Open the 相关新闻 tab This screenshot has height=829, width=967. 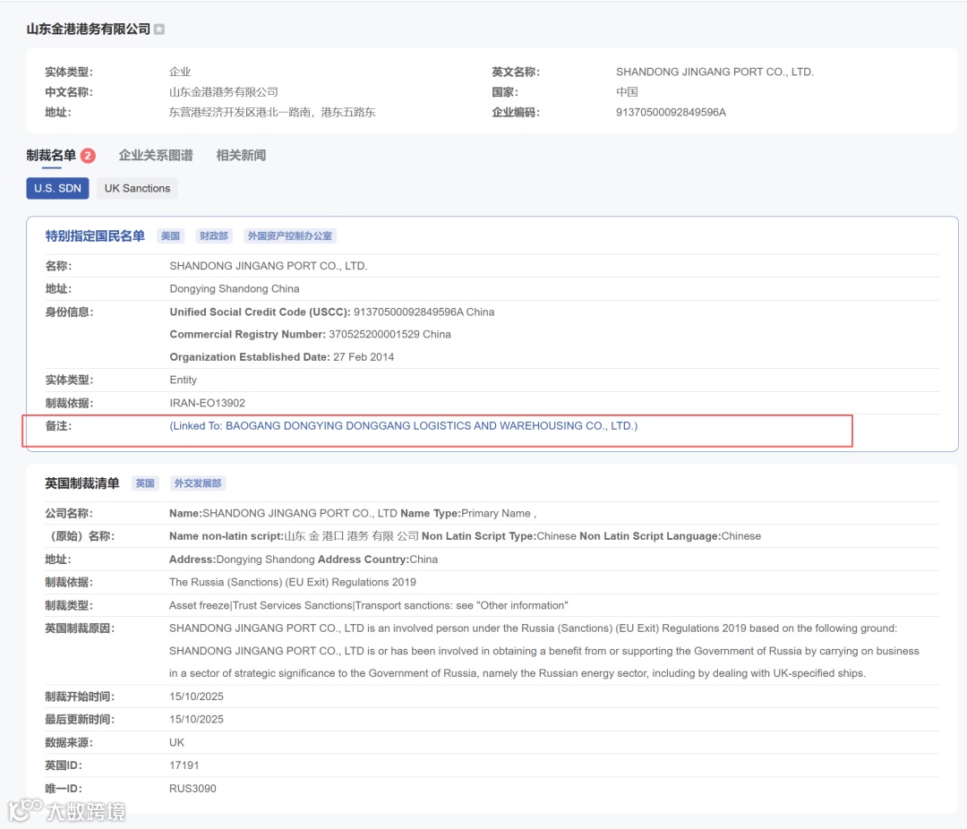tap(241, 156)
